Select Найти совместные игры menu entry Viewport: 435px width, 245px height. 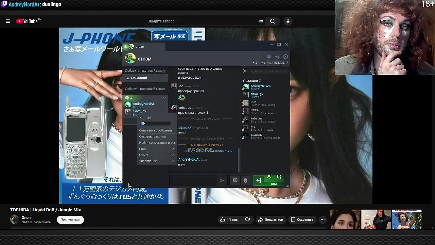coord(157,143)
